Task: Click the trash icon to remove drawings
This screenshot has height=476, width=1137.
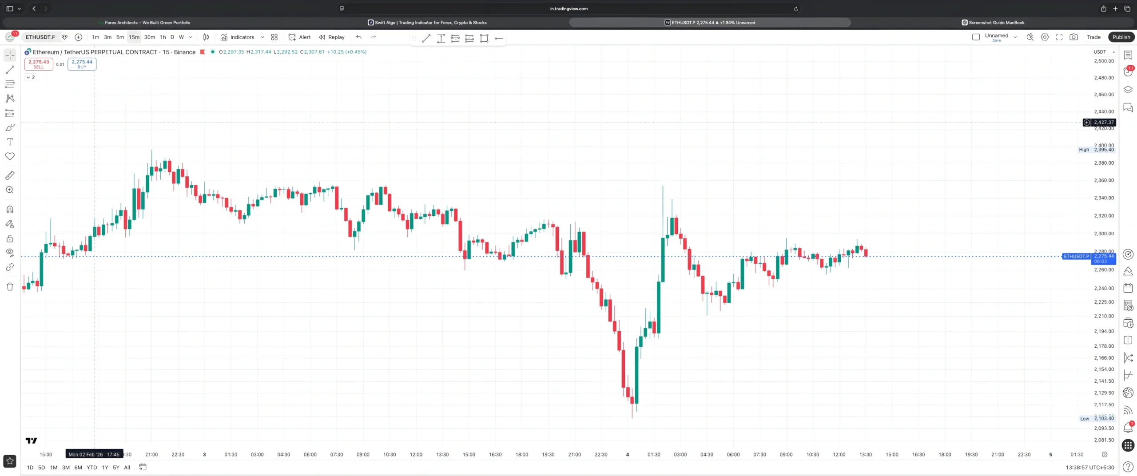Action: tap(10, 286)
